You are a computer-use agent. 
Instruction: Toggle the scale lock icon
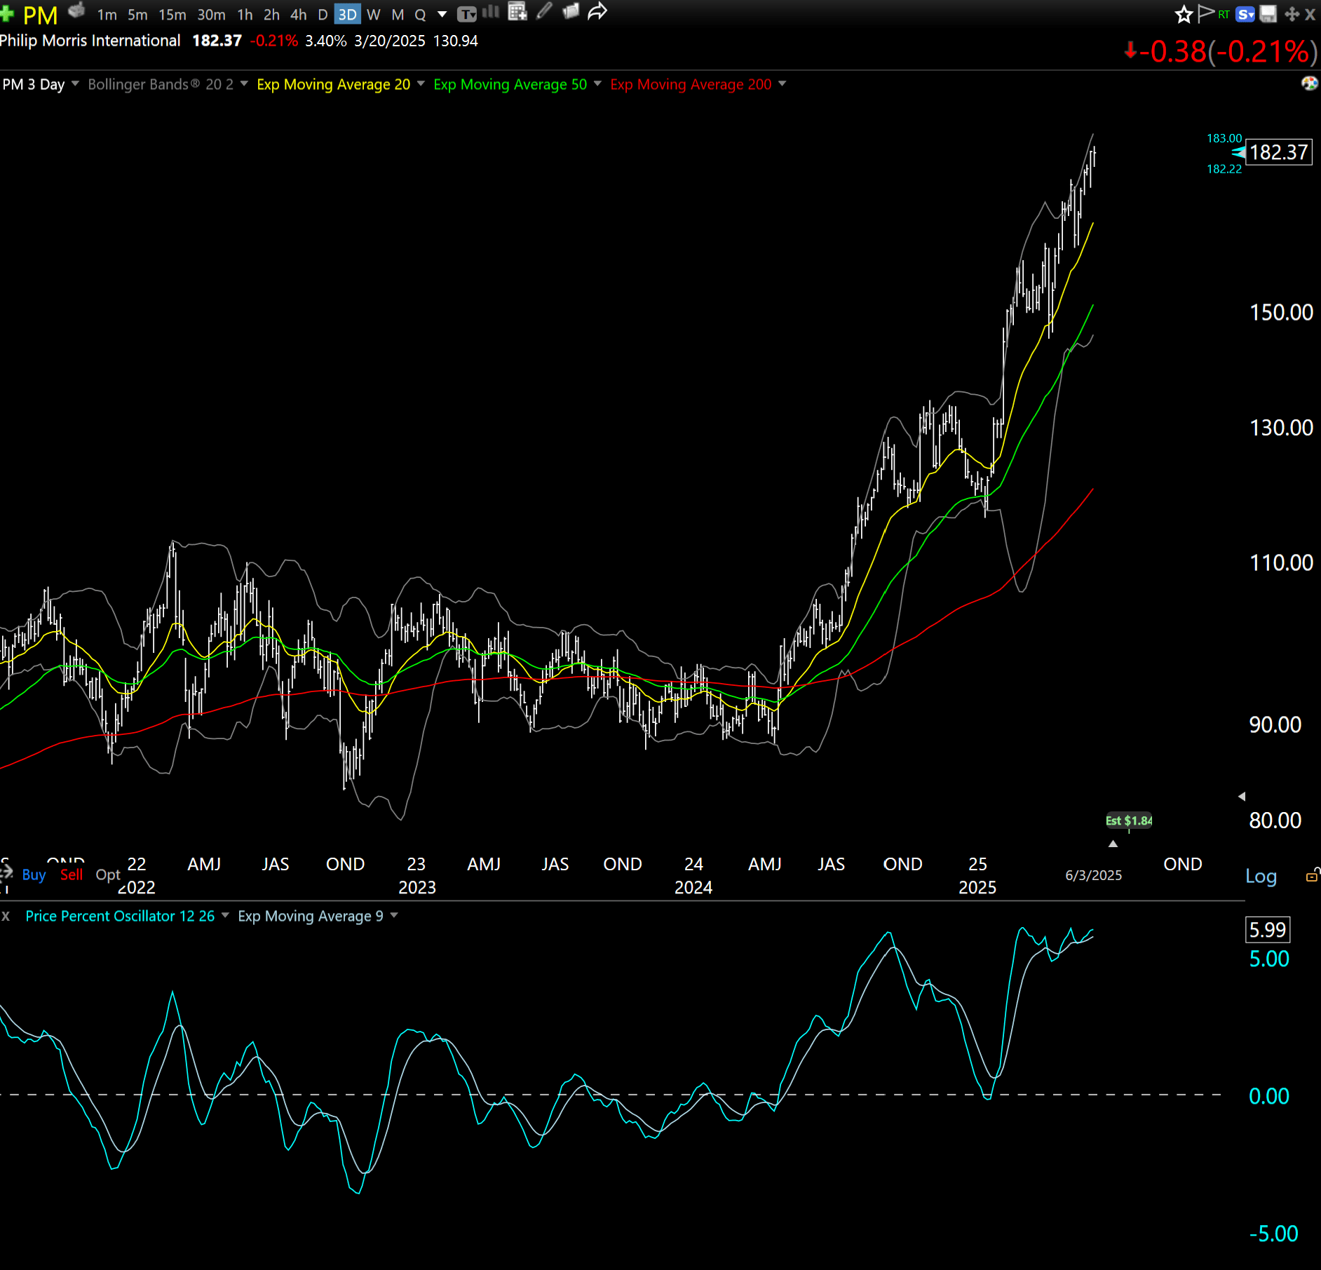tap(1311, 876)
